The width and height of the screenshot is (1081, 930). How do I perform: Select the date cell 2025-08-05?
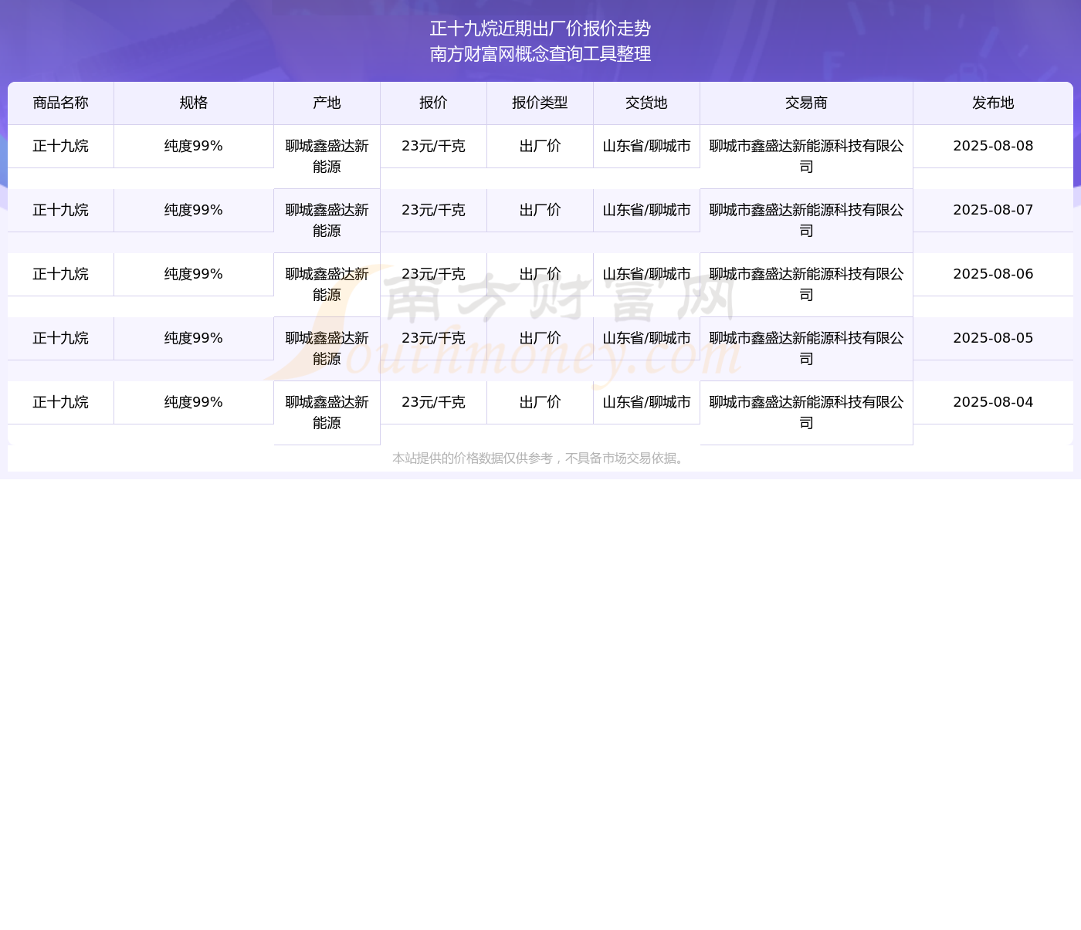[x=993, y=338]
